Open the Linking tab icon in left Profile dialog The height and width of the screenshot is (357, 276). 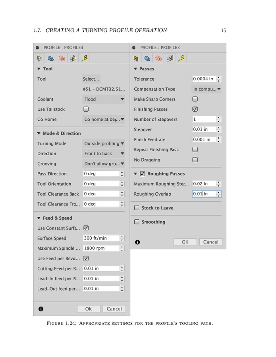(85, 58)
